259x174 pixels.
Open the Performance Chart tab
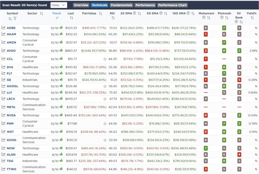pos(172,5)
